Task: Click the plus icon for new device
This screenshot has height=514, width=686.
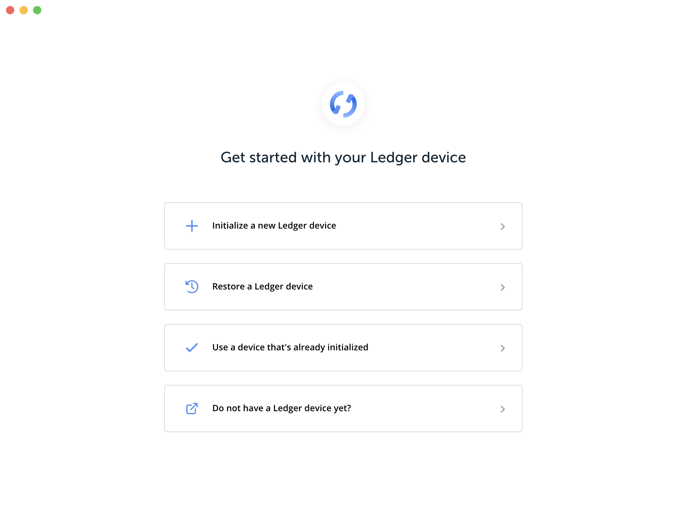Action: click(x=192, y=226)
